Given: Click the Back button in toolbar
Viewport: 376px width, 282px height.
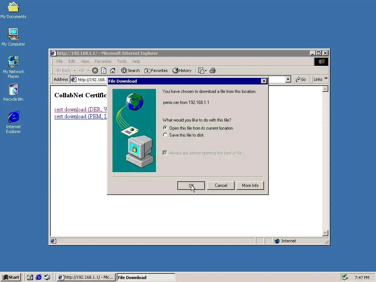Looking at the screenshot, I should [63, 70].
